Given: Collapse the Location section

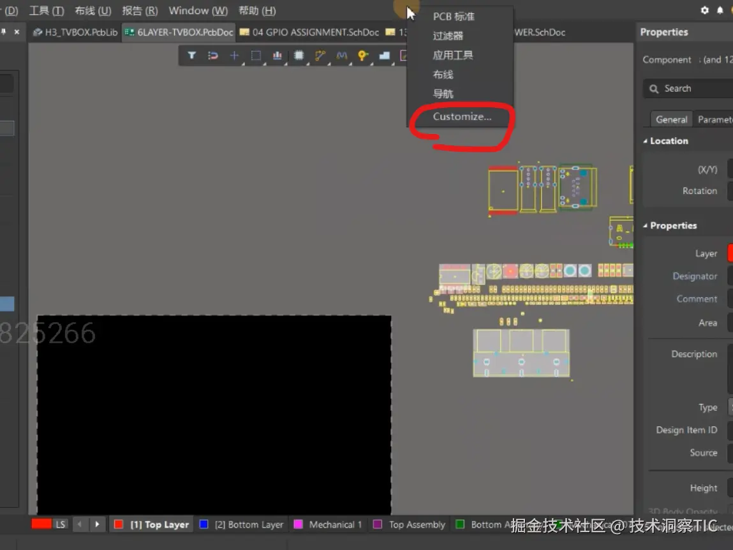Looking at the screenshot, I should pyautogui.click(x=645, y=141).
